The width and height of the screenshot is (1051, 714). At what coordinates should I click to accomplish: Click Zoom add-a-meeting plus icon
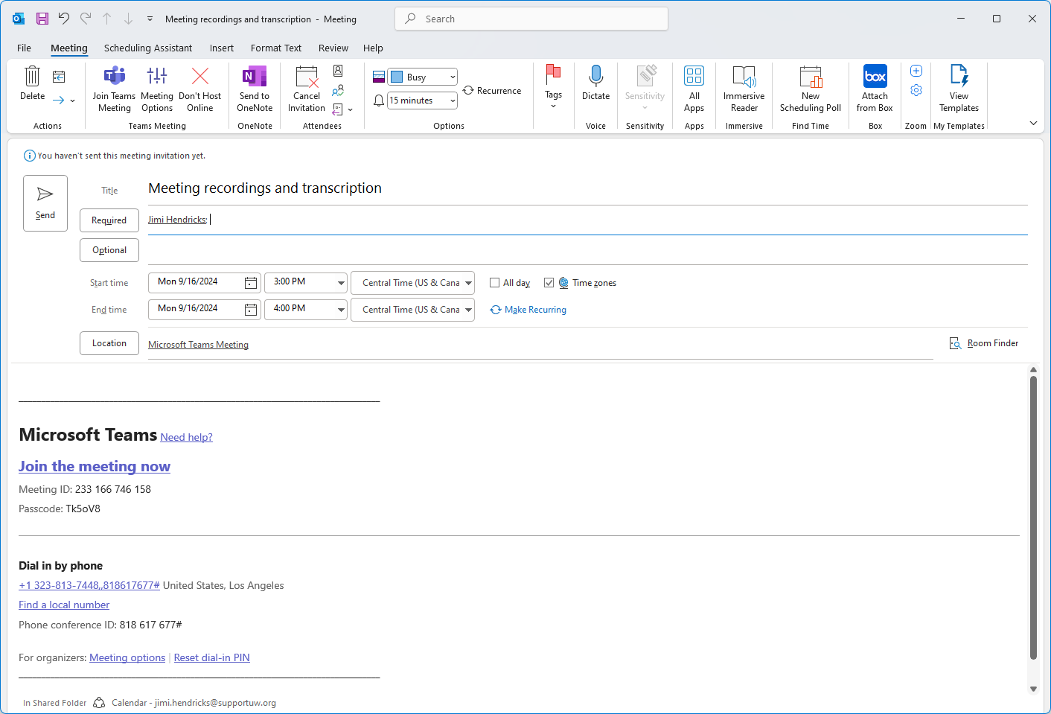pyautogui.click(x=916, y=71)
